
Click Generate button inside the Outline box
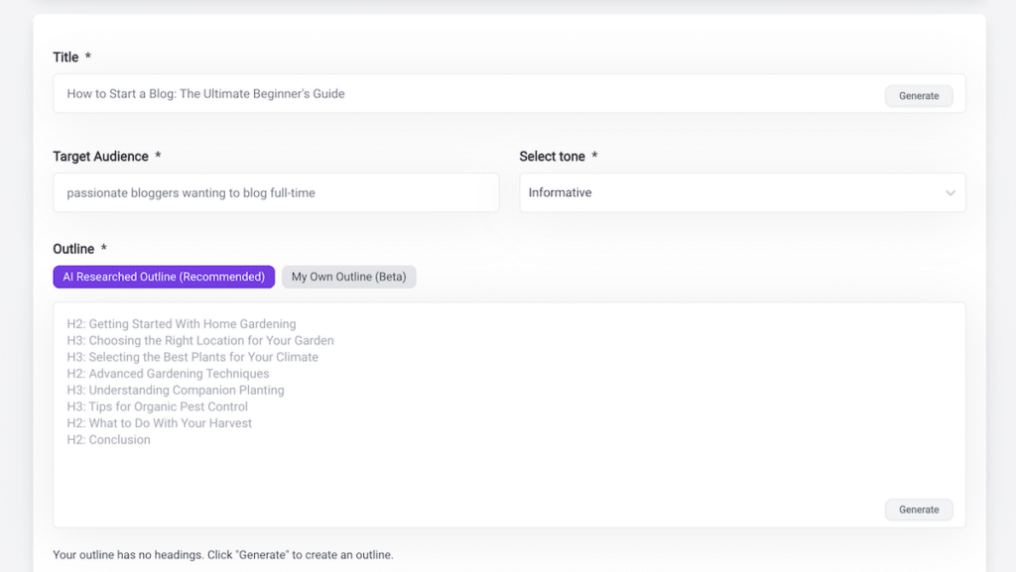(x=918, y=510)
